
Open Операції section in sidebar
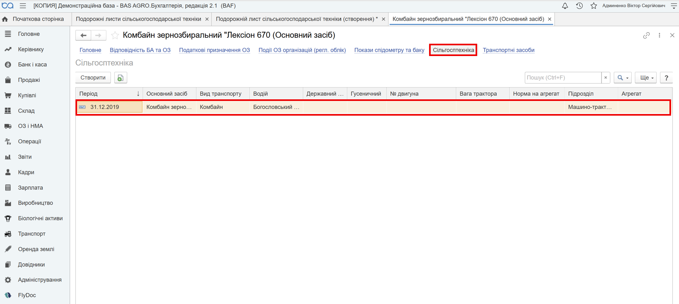coord(29,141)
